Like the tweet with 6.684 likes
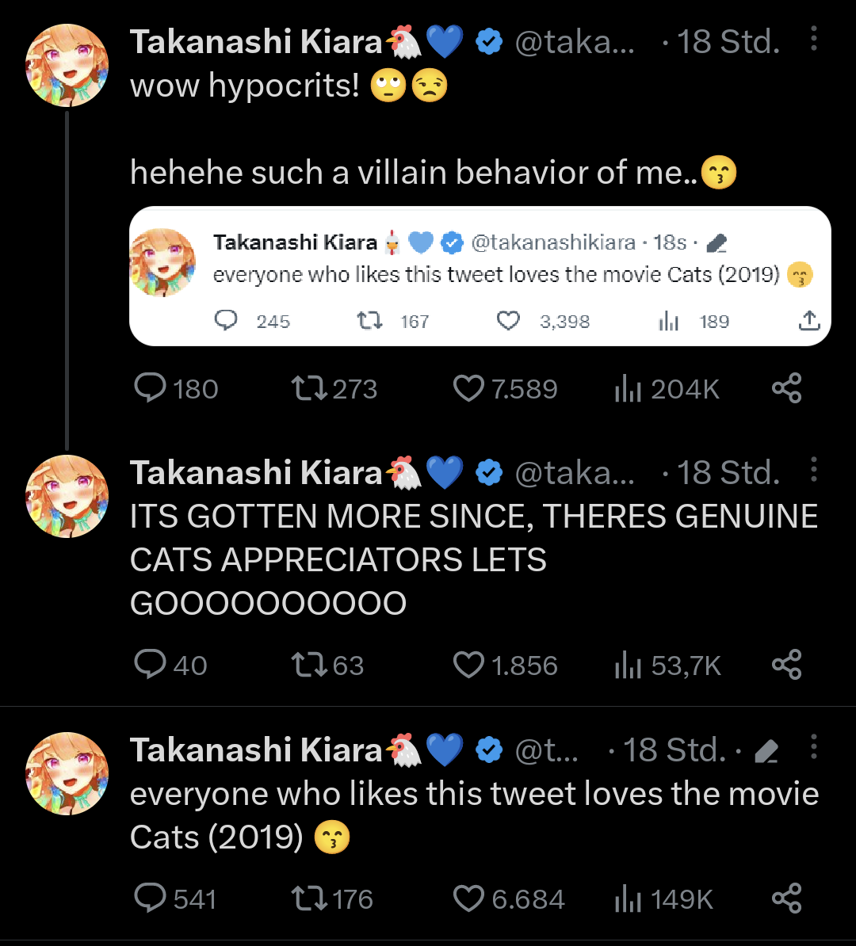 [x=508, y=898]
